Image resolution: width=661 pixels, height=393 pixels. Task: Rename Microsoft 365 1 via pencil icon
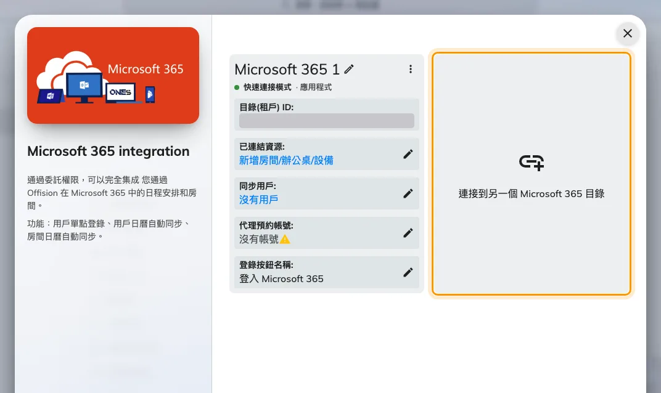(348, 69)
